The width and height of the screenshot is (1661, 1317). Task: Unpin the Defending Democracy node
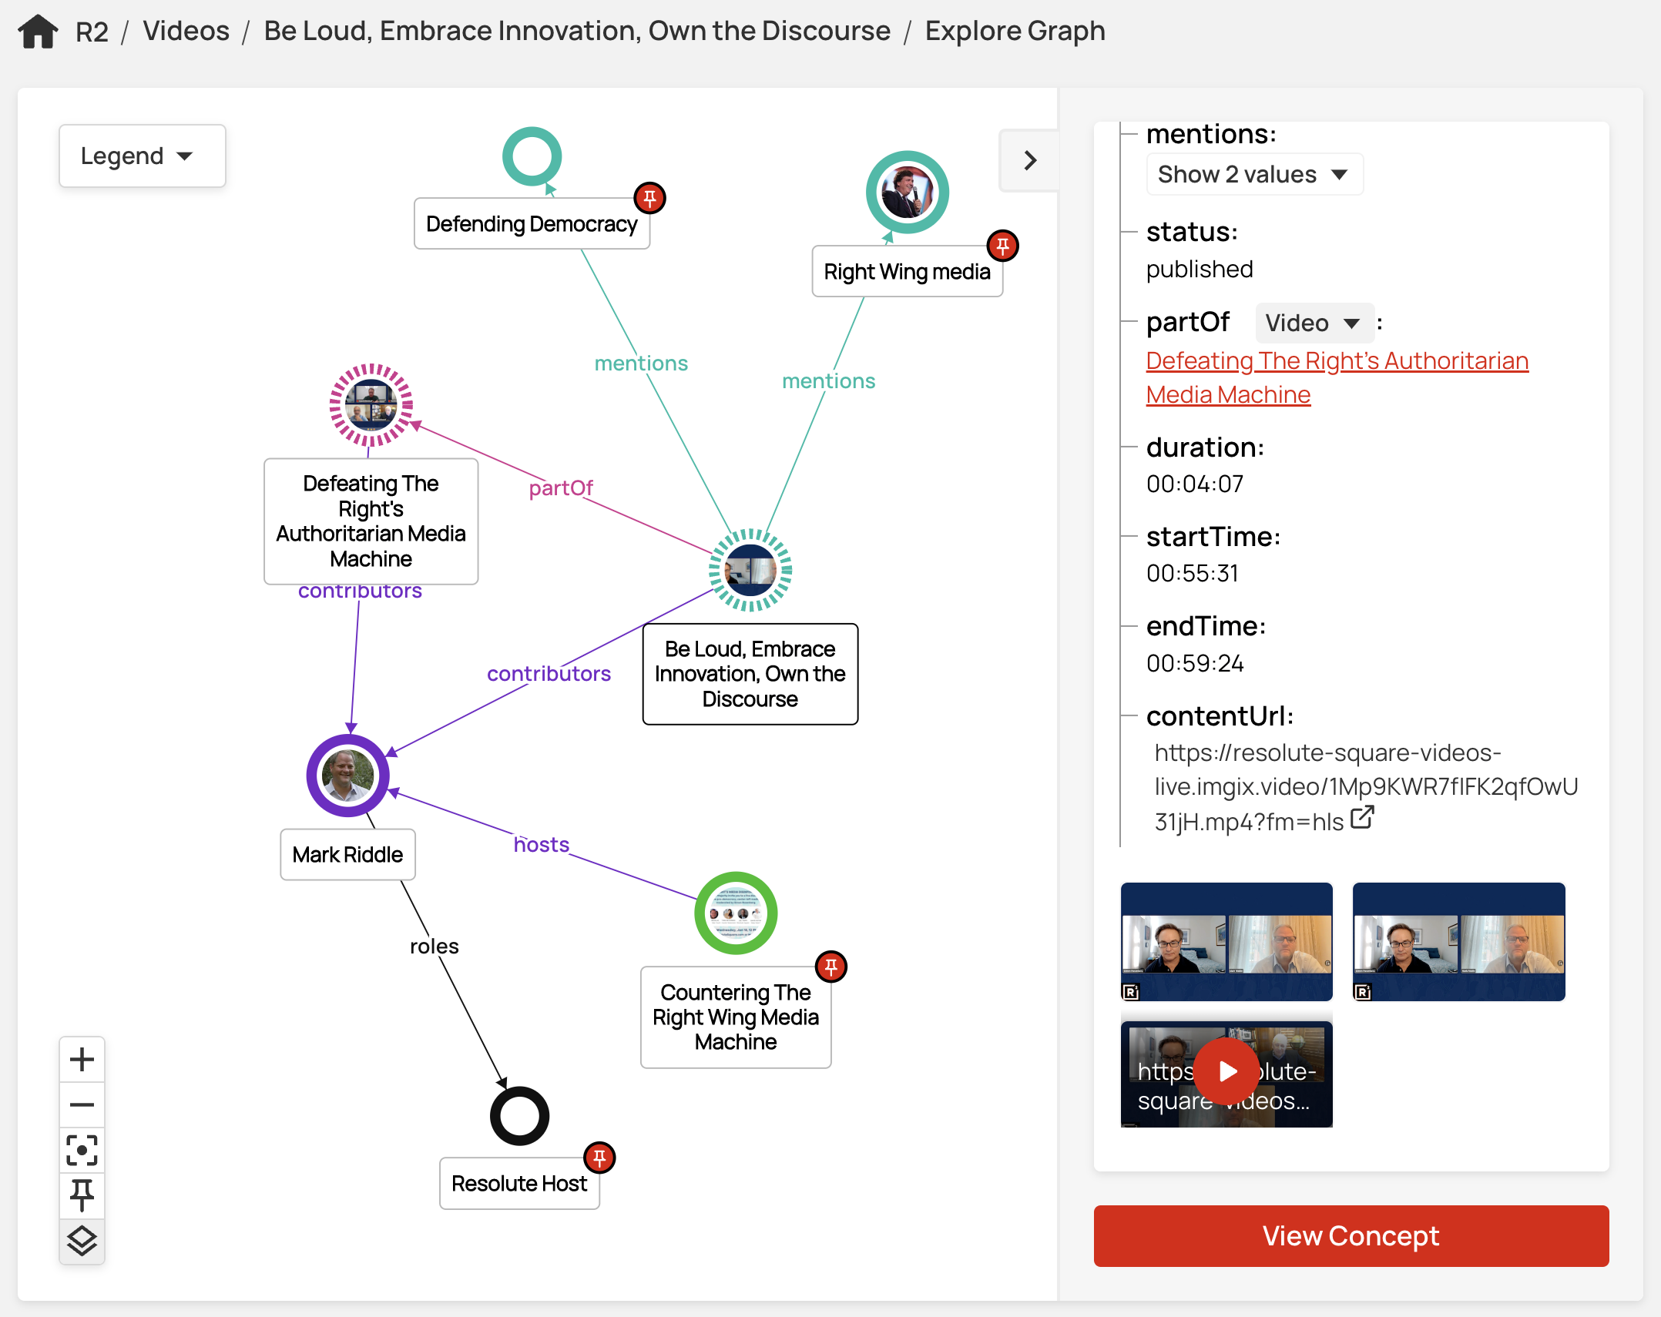[x=649, y=198]
